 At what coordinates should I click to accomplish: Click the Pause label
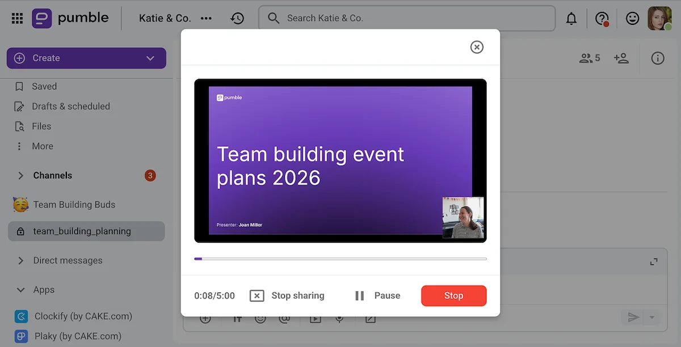coord(387,295)
